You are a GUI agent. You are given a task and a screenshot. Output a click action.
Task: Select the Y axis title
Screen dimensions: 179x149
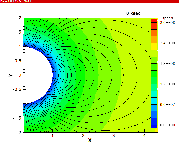click(10, 75)
